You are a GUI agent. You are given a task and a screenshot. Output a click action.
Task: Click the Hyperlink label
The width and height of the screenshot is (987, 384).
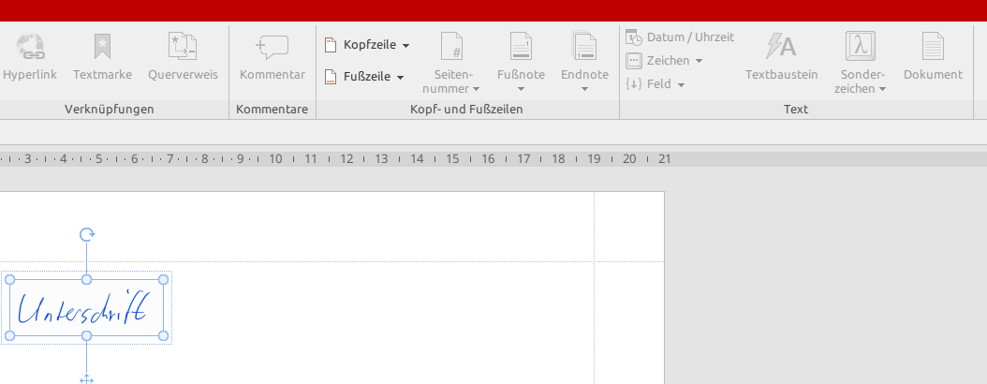(30, 74)
